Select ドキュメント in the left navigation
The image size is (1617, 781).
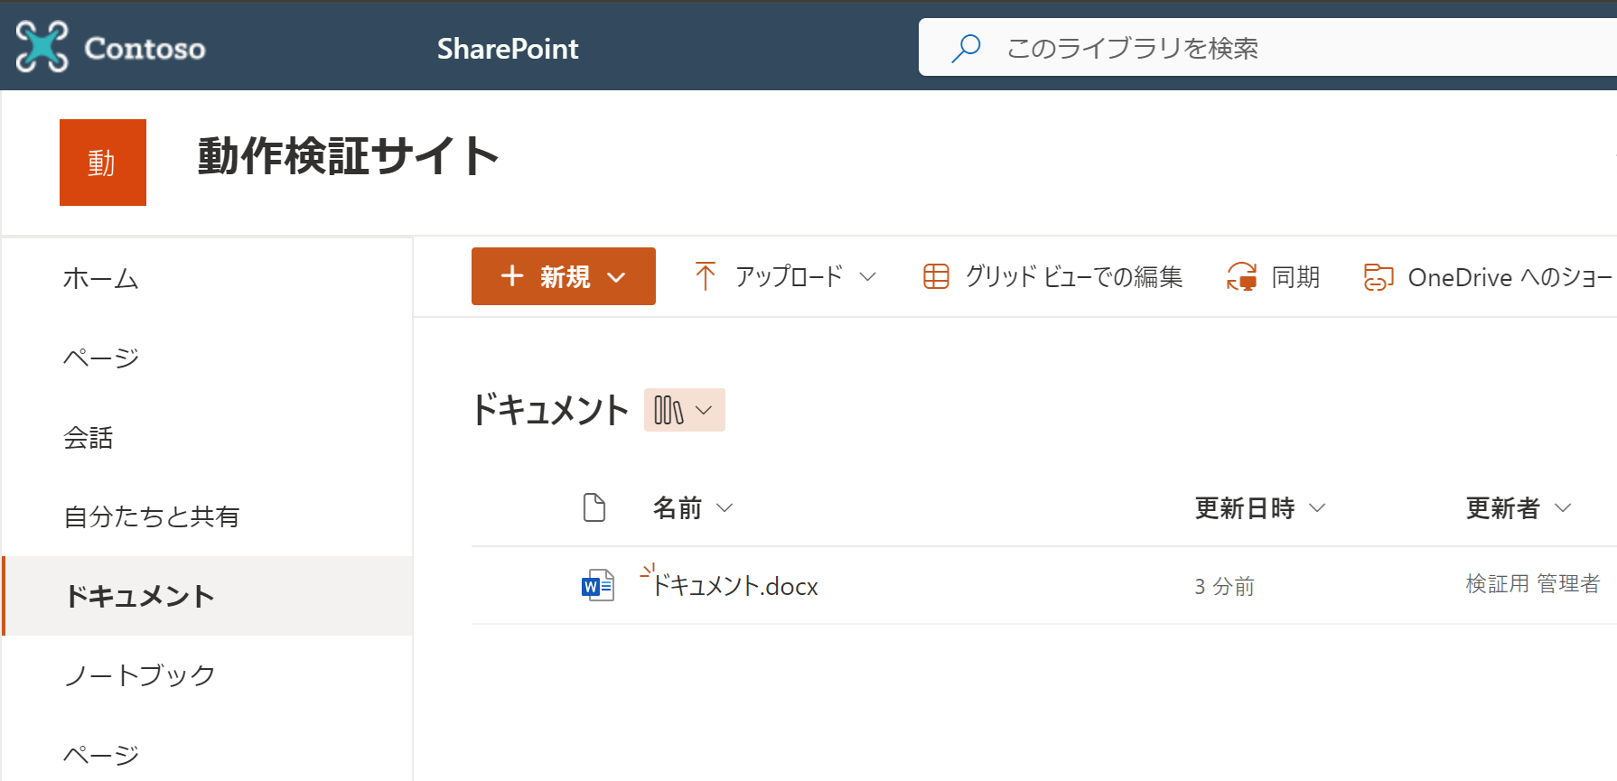208,596
